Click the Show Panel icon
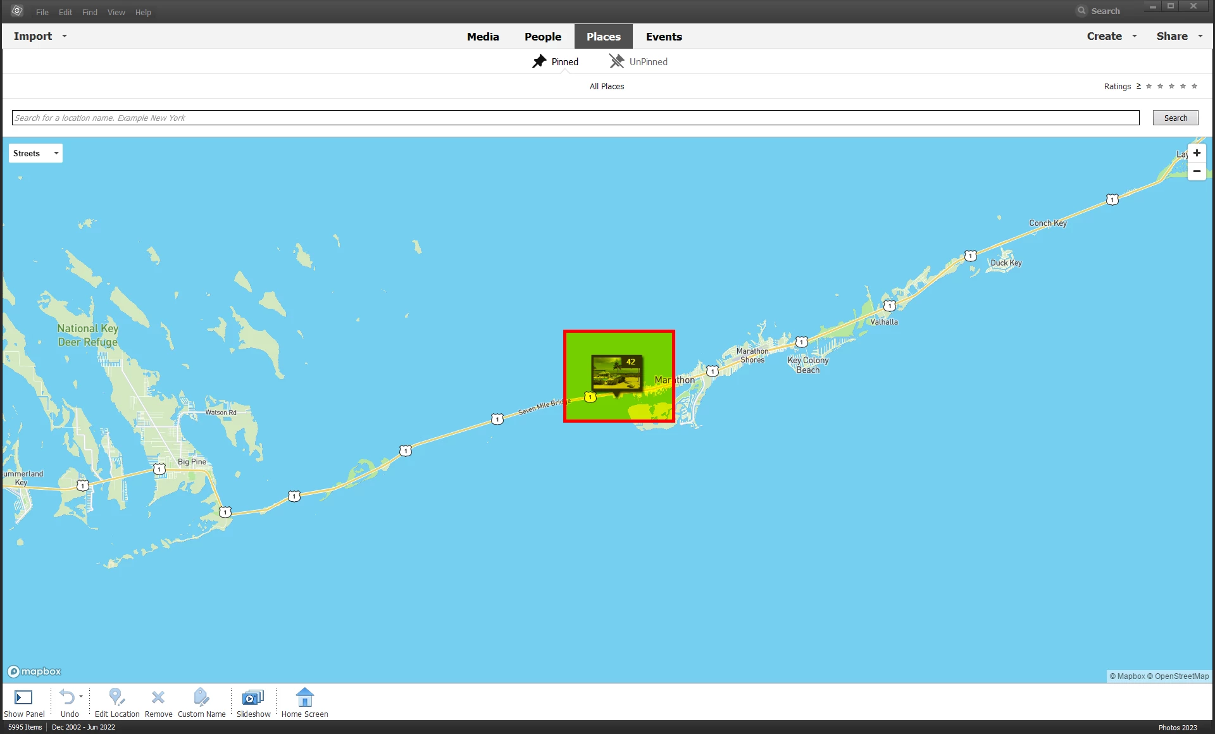The image size is (1215, 734). click(23, 697)
